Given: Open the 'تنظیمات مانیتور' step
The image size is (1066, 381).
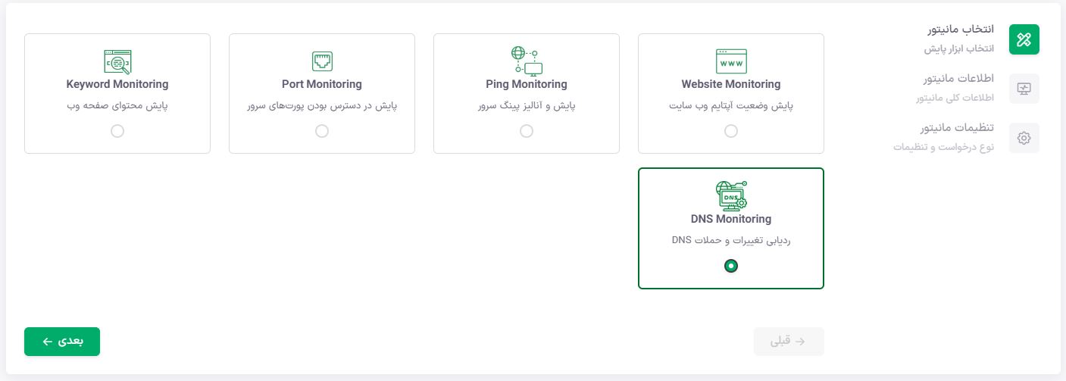Looking at the screenshot, I should click(957, 129).
